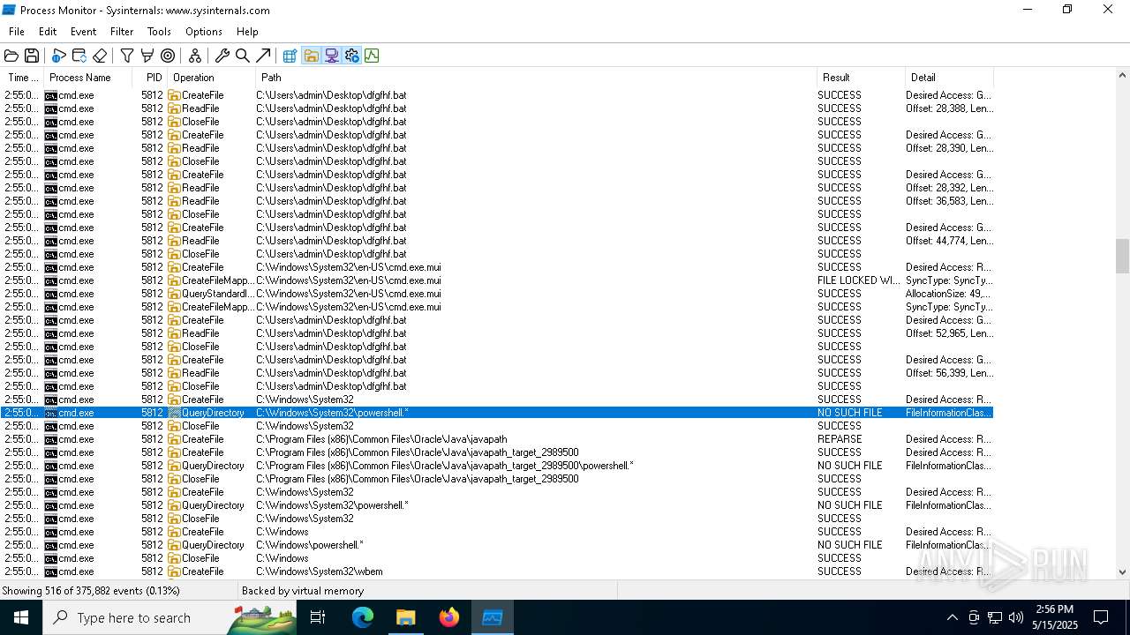Clear the display with the eraser icon
Viewport: 1130px width, 635px height.
pos(100,56)
